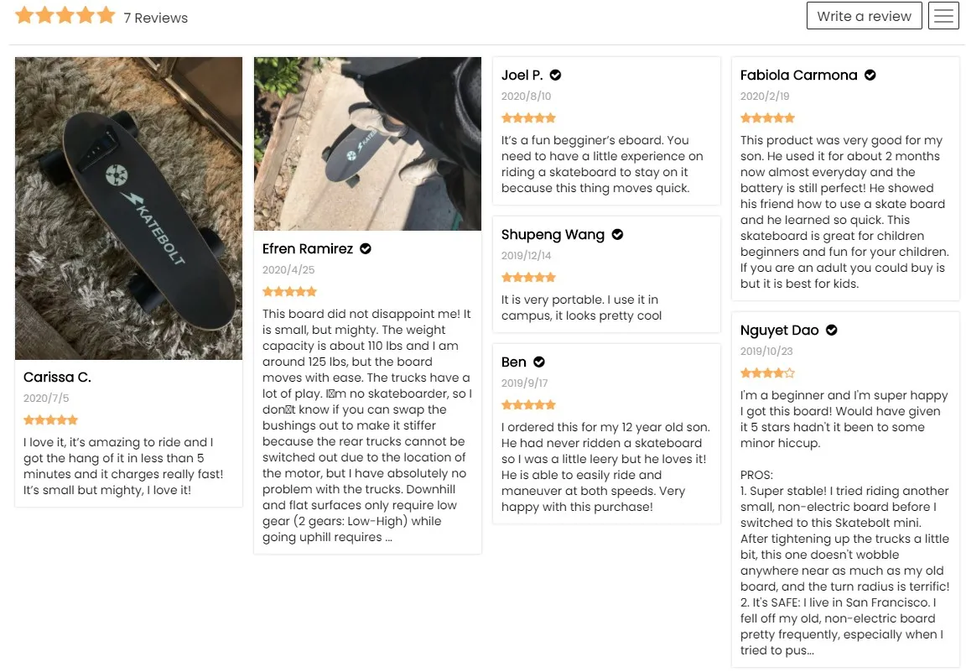Click the verified check beside Nguyet Dao
Viewport: 966px width, 672px height.
click(x=832, y=331)
